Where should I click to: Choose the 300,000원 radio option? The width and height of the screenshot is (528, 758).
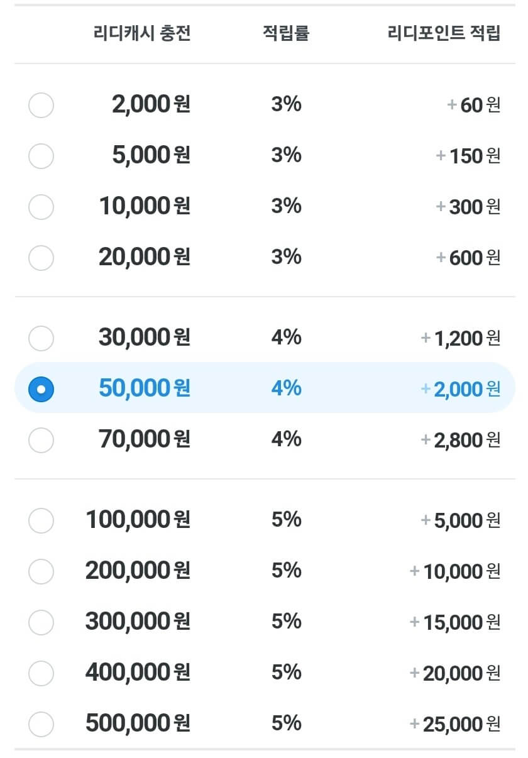[41, 622]
